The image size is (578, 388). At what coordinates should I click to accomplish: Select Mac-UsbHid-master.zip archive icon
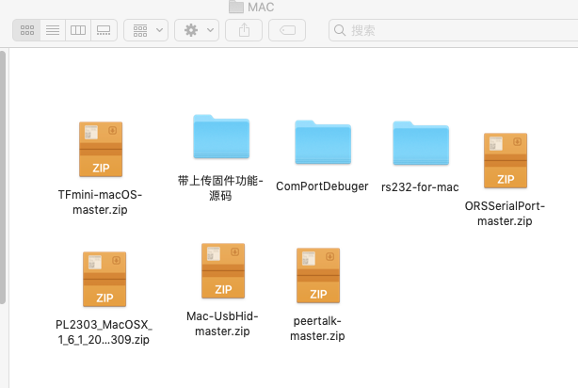pos(223,270)
